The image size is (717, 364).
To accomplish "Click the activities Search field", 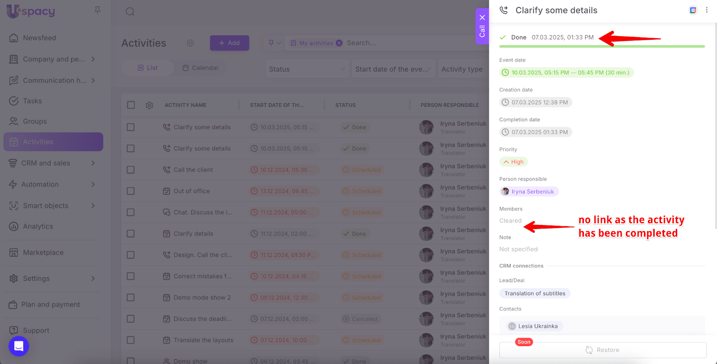I will [403, 43].
